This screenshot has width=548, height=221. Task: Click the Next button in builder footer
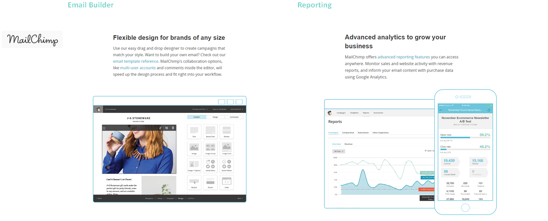(x=240, y=198)
